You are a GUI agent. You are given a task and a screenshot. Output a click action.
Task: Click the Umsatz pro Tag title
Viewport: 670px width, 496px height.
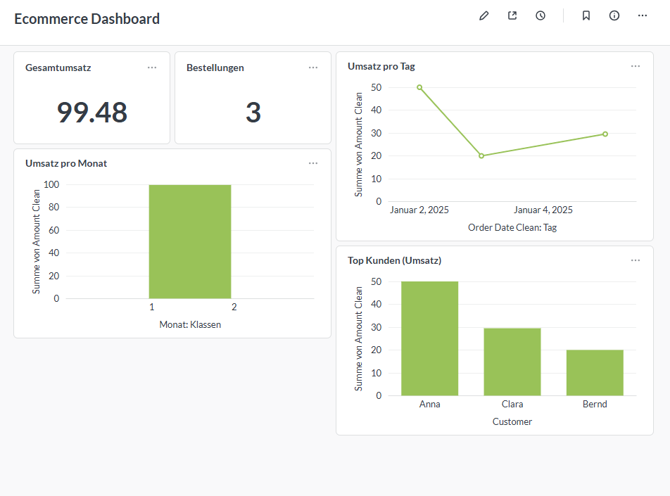pyautogui.click(x=381, y=66)
